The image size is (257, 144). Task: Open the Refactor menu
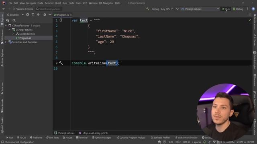(49, 3)
